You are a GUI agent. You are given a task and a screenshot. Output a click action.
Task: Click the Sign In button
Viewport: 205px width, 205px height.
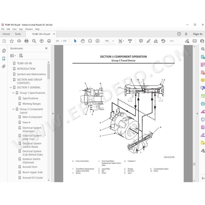pyautogui.click(x=198, y=34)
